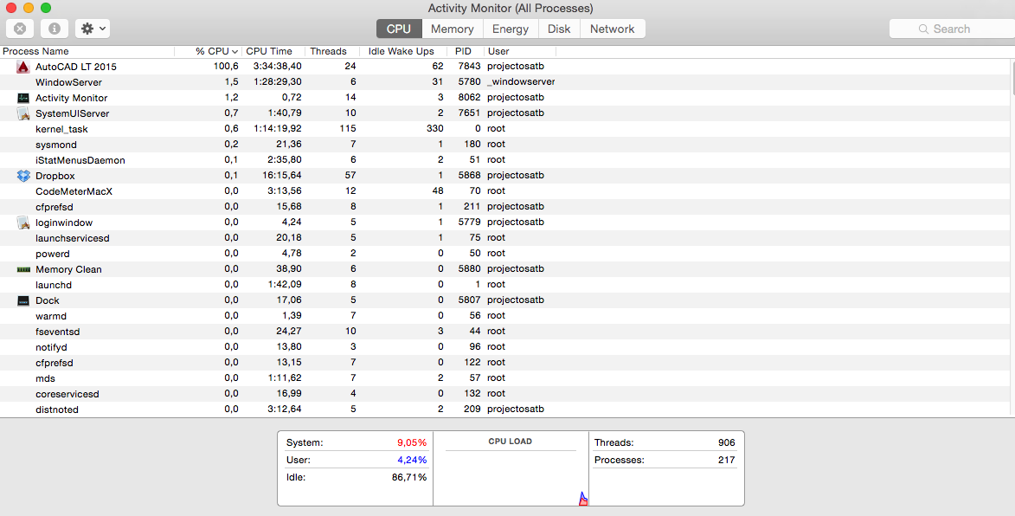
Task: Click AutoCAD CPU time 3:34:38,40
Action: [x=277, y=66]
